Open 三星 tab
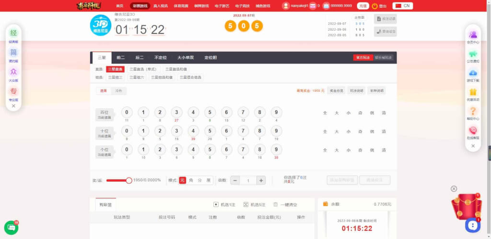The image size is (491, 239). 102,58
